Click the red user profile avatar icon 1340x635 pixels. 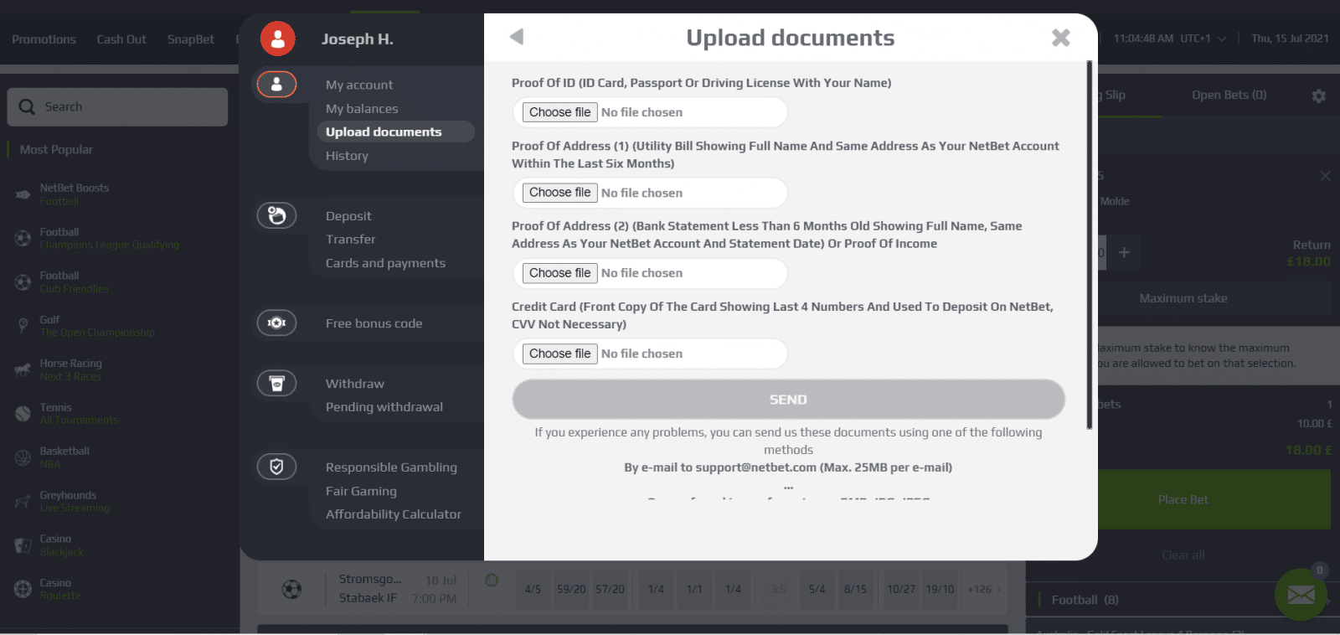pos(277,39)
